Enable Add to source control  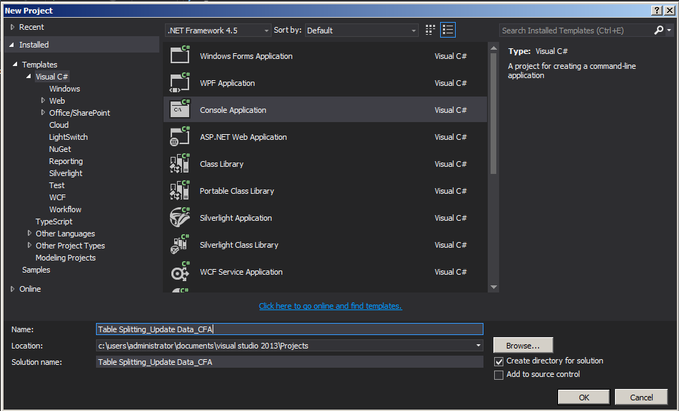[x=499, y=375]
